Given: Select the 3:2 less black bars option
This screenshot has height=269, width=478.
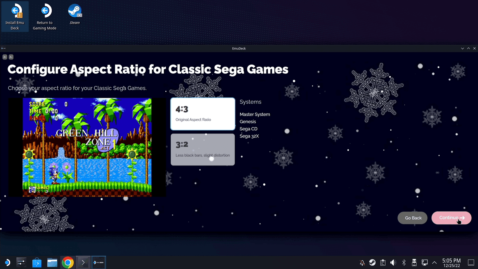Looking at the screenshot, I should pos(203,149).
